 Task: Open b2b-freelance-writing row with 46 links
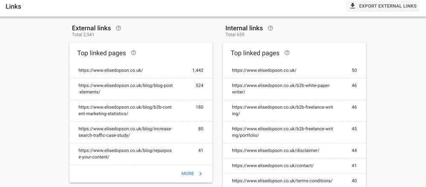click(294, 110)
